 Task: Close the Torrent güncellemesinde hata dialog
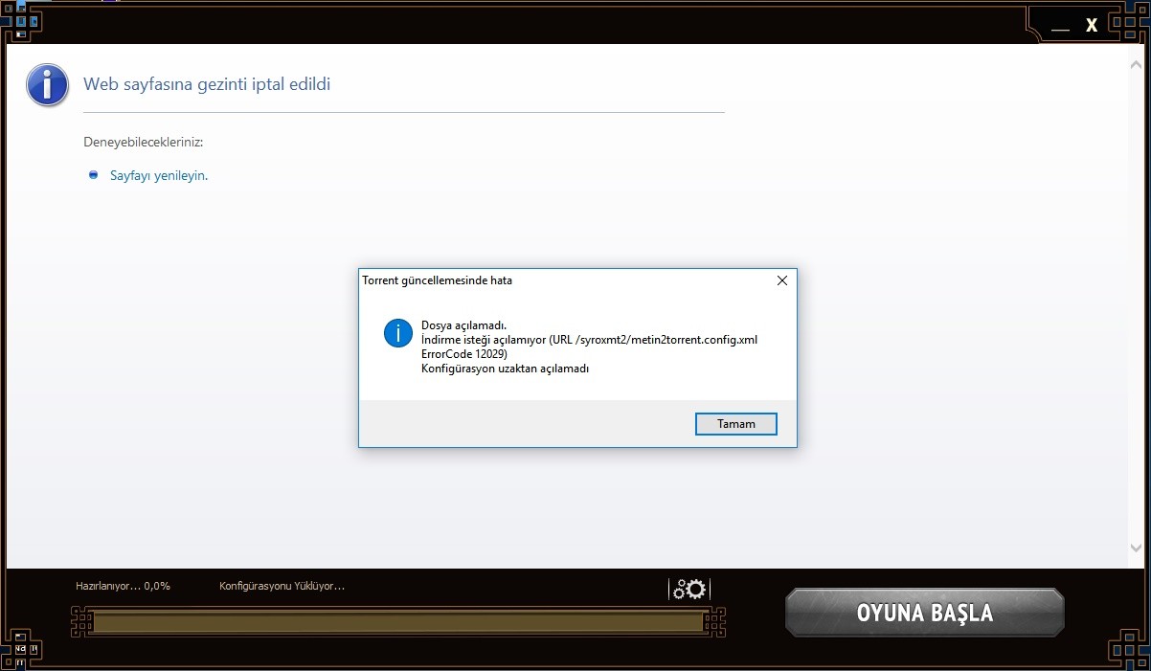781,280
